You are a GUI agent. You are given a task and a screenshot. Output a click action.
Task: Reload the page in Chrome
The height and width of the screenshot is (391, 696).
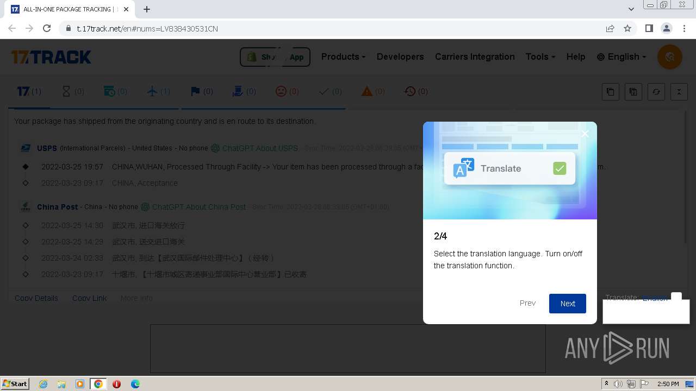pyautogui.click(x=47, y=28)
